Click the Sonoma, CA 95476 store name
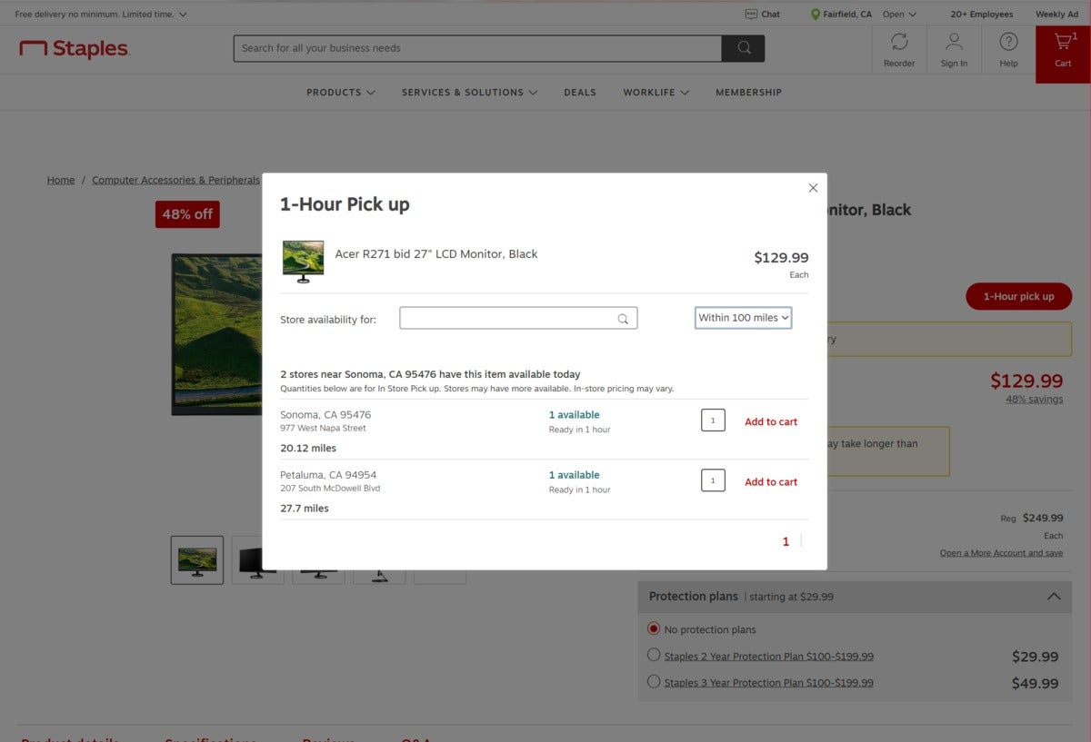Screen dimensions: 1091x742 [325, 414]
